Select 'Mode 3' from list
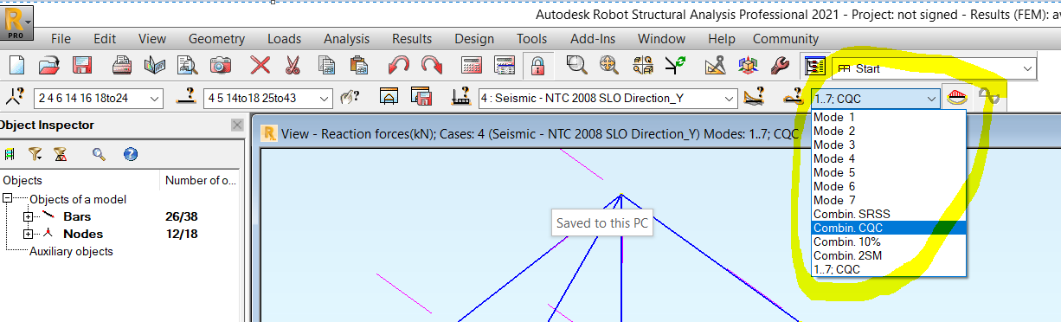 pyautogui.click(x=888, y=145)
